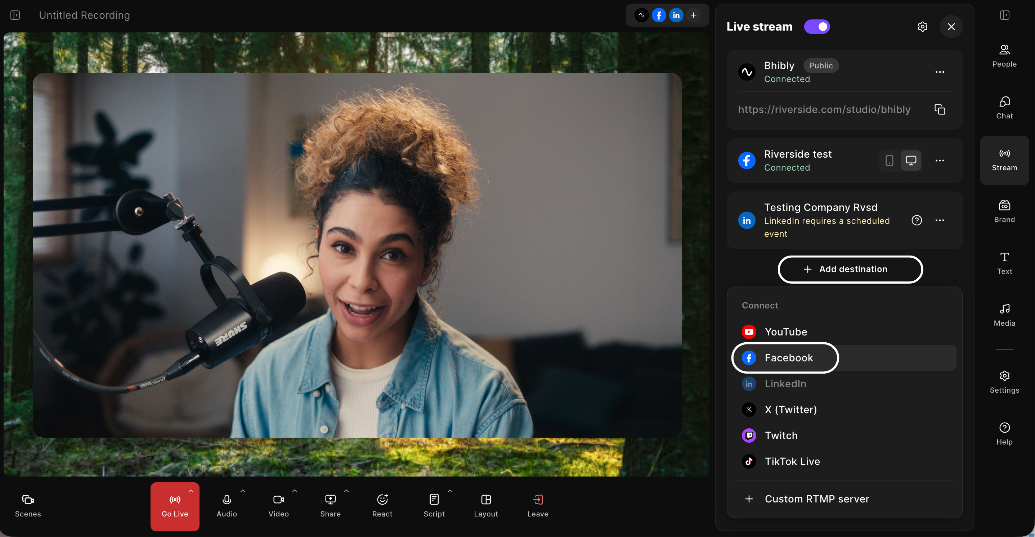Image resolution: width=1035 pixels, height=537 pixels.
Task: Click LinkedIn icon in top destination bar
Action: (676, 15)
